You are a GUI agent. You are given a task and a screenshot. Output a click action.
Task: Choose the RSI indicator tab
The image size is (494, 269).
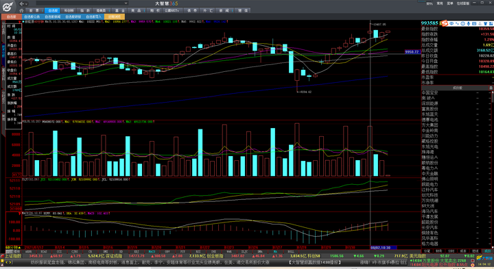coord(198,252)
